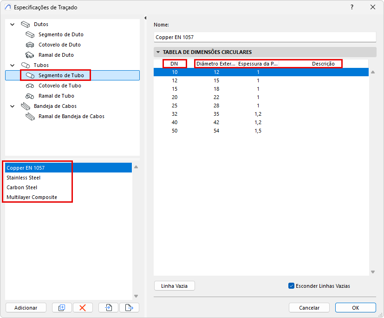Click the Segmento de Tubo icon
This screenshot has height=318, width=384.
coord(30,75)
